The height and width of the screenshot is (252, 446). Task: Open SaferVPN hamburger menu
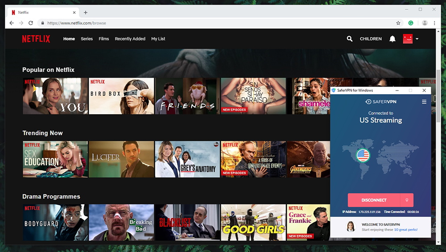[x=424, y=102]
